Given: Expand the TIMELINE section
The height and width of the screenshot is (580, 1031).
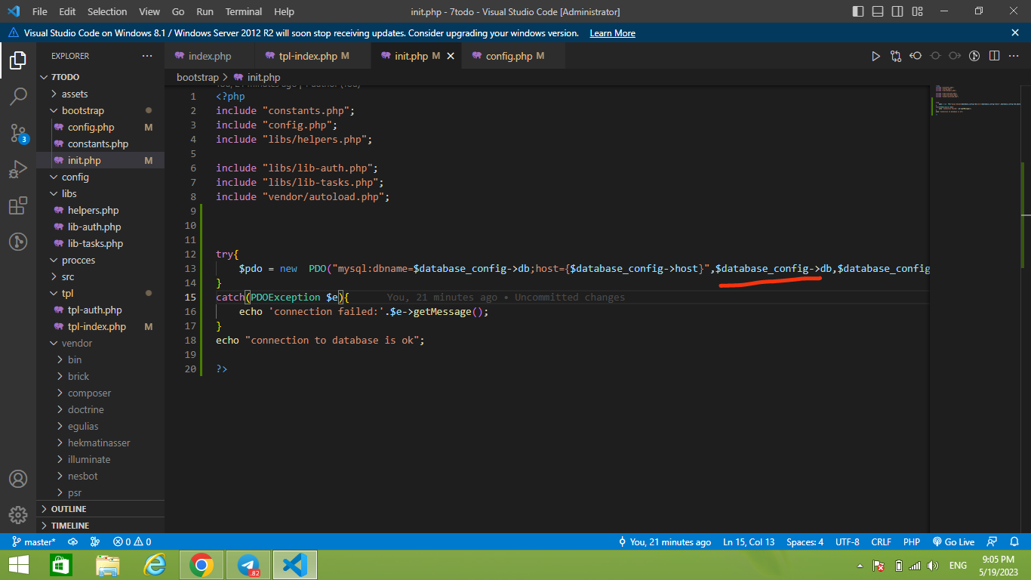Looking at the screenshot, I should [100, 526].
